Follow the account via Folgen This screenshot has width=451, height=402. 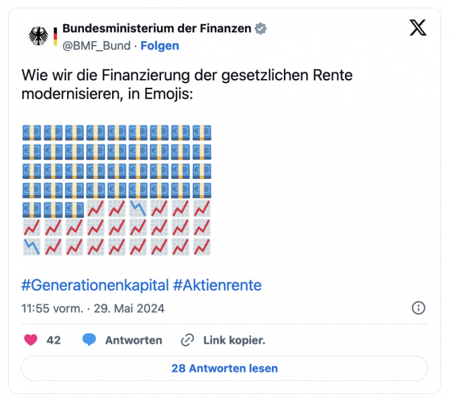[160, 46]
